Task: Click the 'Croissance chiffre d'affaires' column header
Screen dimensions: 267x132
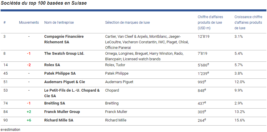Action: [248, 23]
